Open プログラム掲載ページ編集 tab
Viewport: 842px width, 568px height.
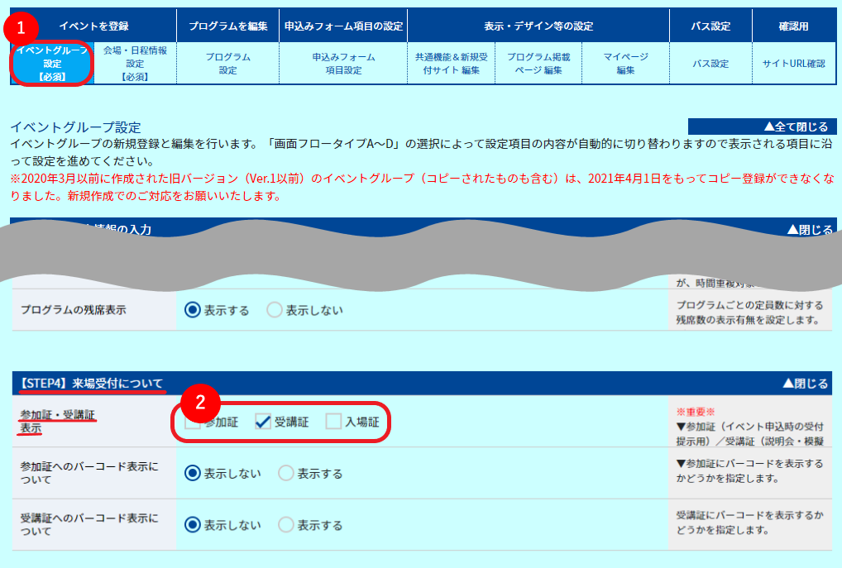[538, 64]
